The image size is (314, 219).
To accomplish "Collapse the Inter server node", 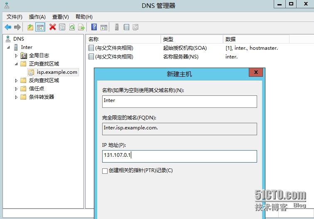I will tap(8, 47).
